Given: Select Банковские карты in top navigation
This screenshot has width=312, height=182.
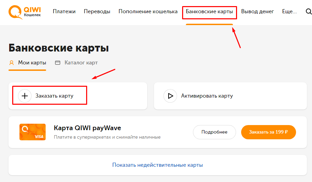Looking at the screenshot, I should tap(209, 12).
